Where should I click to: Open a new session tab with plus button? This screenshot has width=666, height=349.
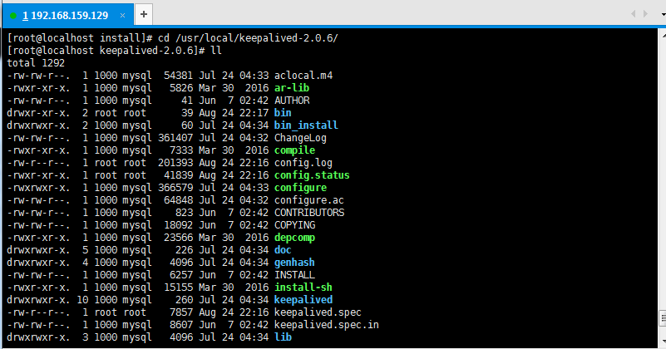click(x=144, y=14)
